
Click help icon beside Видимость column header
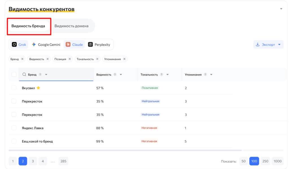[x=115, y=75]
